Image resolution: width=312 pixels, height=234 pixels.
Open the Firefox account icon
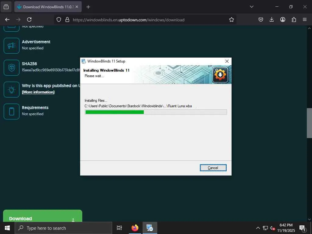coord(283,19)
